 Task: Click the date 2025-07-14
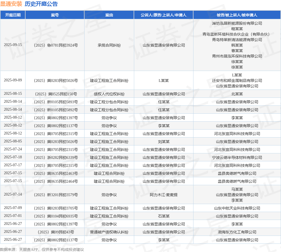point(13,194)
